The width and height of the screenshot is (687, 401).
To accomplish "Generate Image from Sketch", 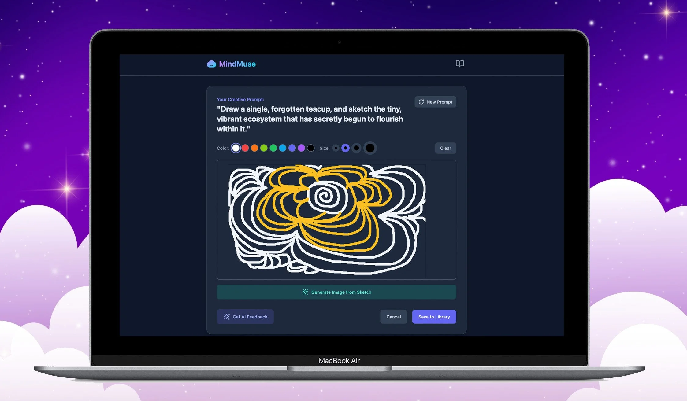I will [336, 292].
